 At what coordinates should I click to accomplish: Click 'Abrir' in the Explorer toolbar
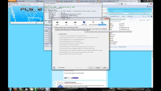(105, 16)
